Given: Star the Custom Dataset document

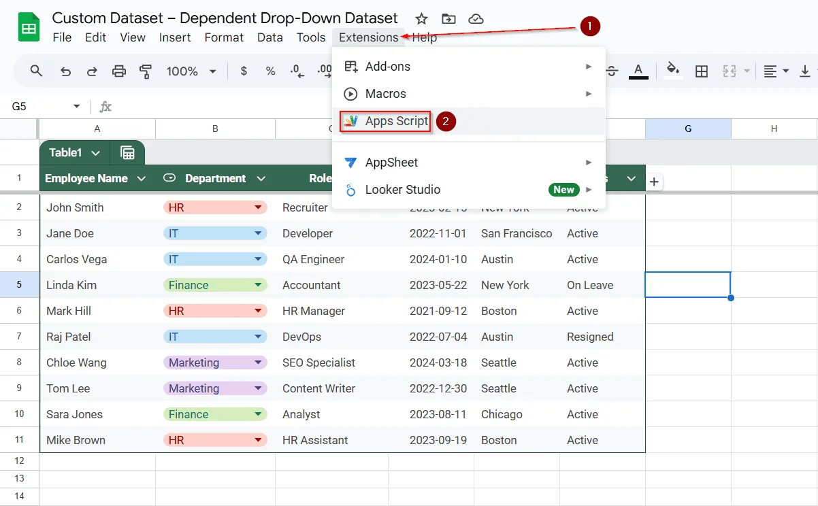Looking at the screenshot, I should coord(422,18).
